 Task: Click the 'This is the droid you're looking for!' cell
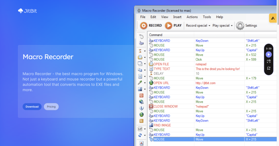tap(218, 69)
